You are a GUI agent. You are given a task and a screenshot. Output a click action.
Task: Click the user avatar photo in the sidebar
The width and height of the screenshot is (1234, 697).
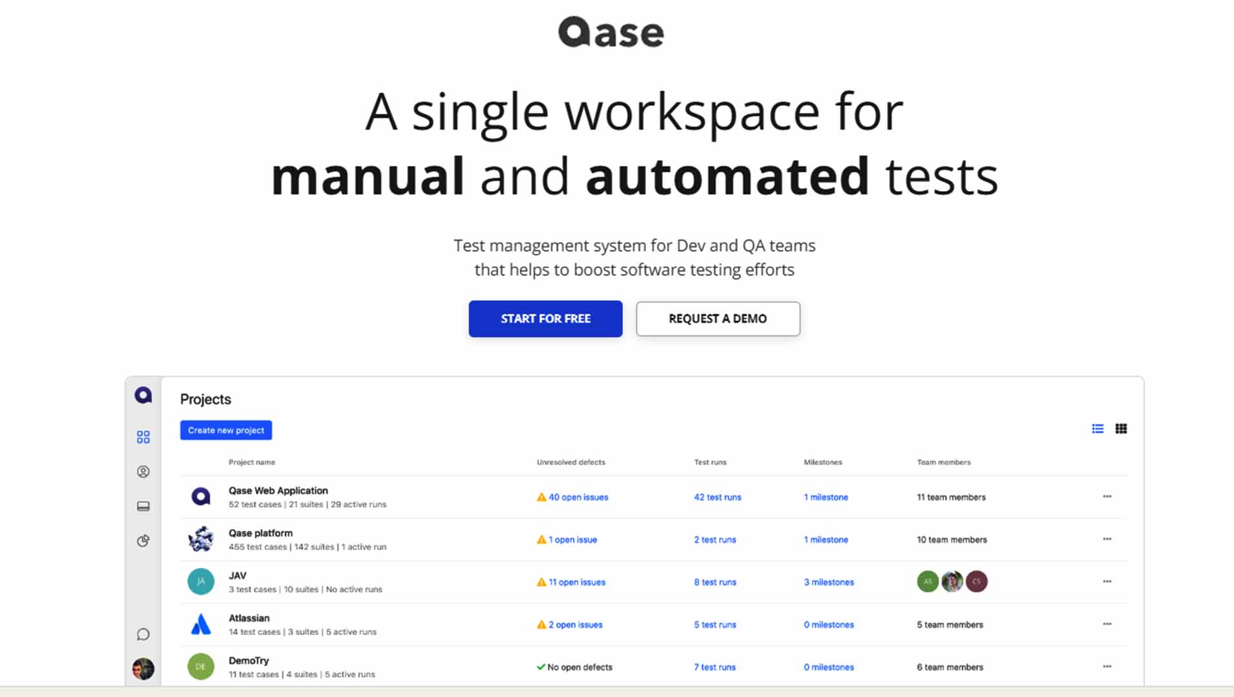point(143,669)
